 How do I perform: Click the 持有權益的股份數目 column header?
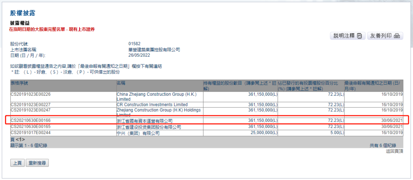(x=240, y=85)
